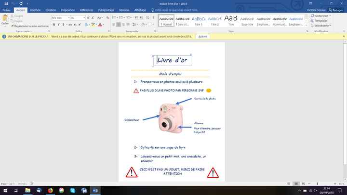Open Skype from the taskbar

point(73,190)
